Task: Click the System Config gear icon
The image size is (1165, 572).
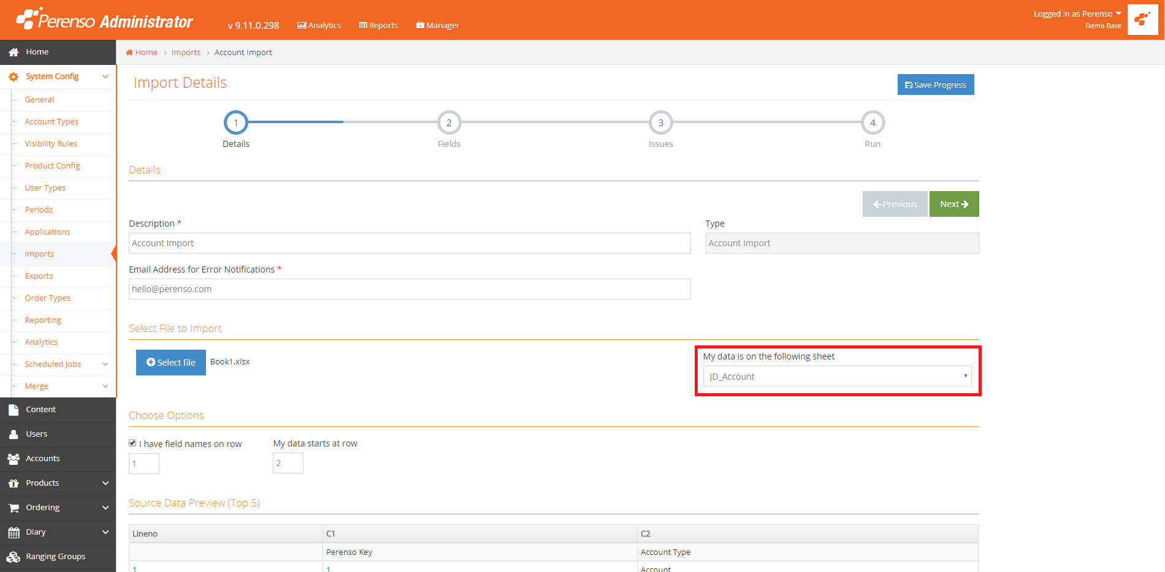Action: (x=13, y=77)
